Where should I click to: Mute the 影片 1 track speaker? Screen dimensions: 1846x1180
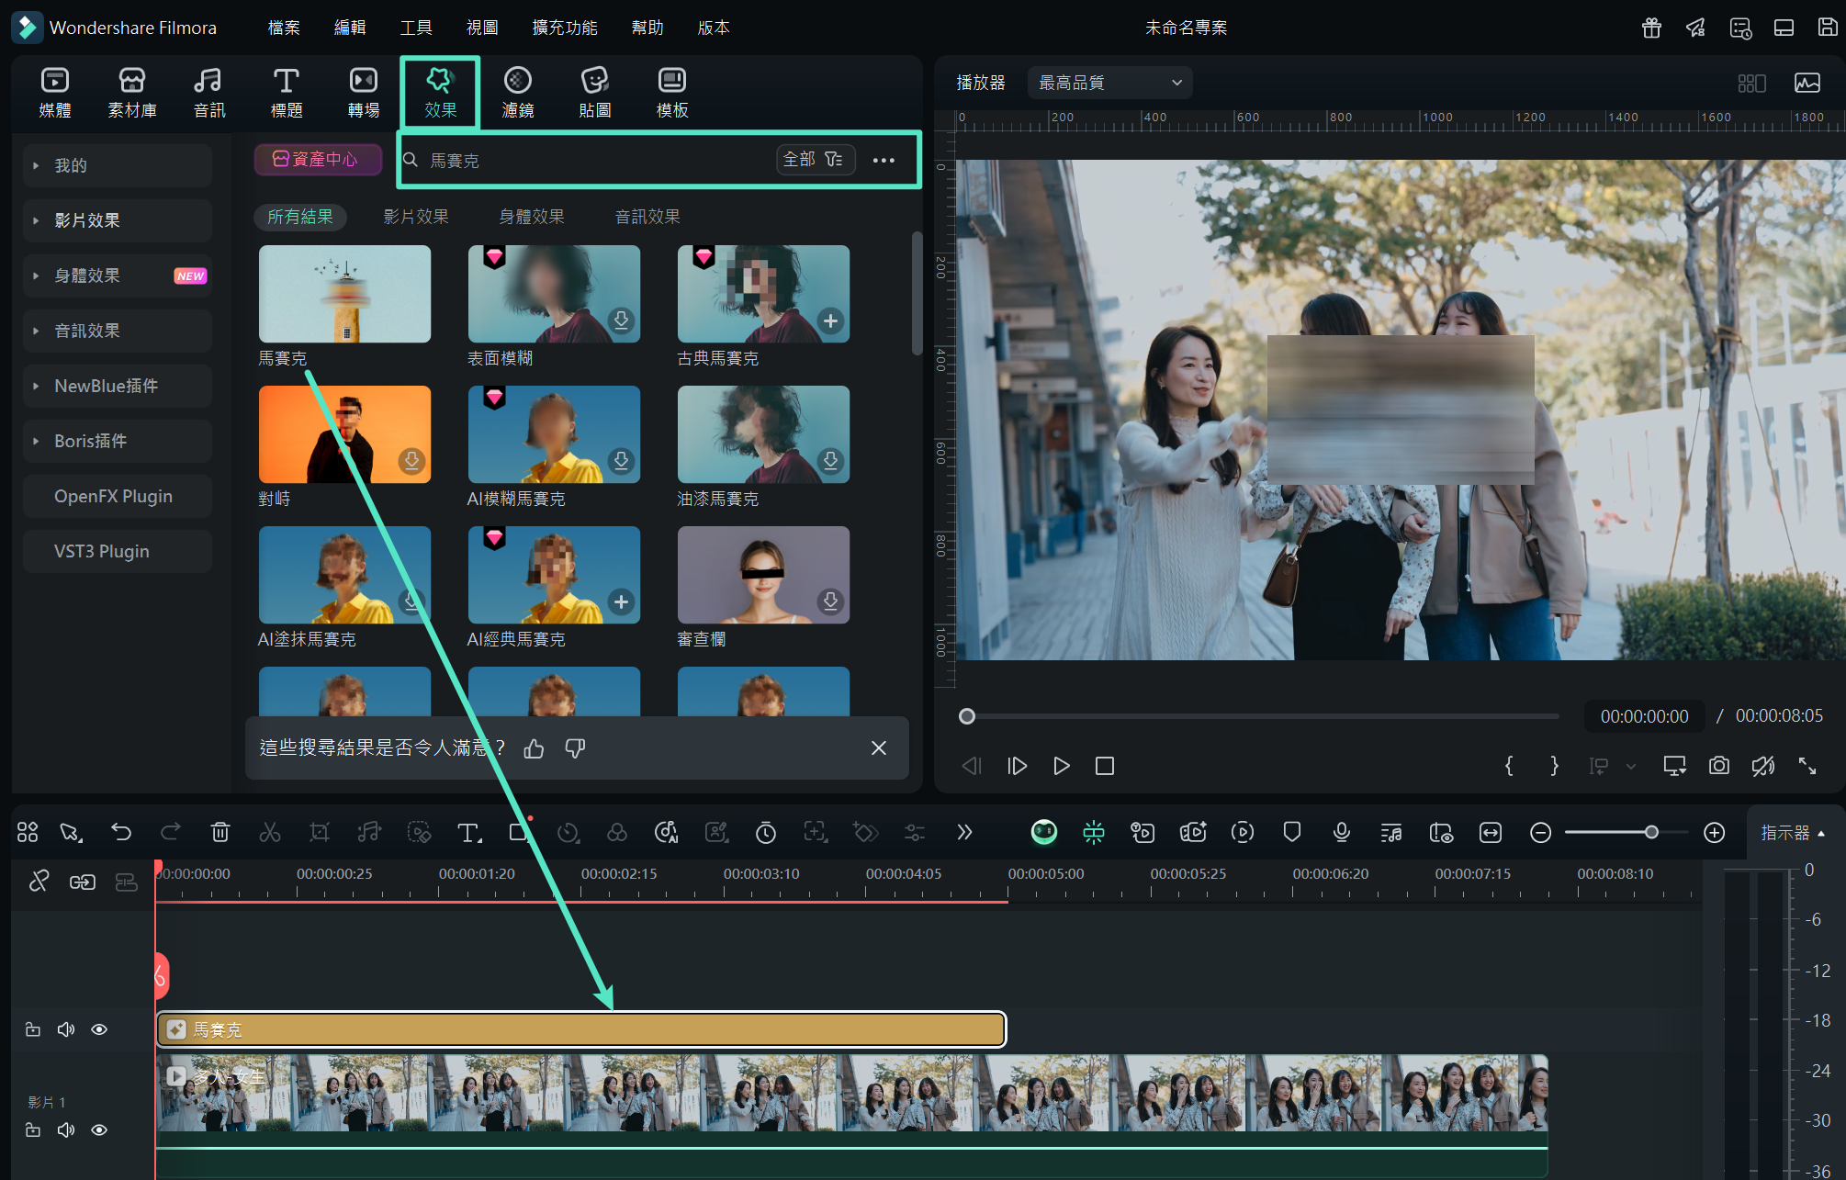66,1129
